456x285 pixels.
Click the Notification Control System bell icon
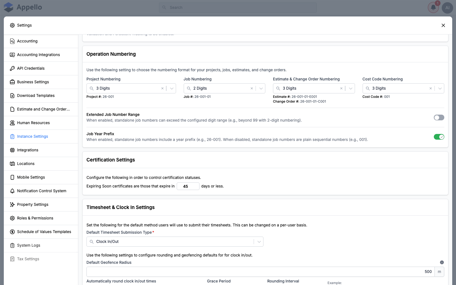coord(12,191)
